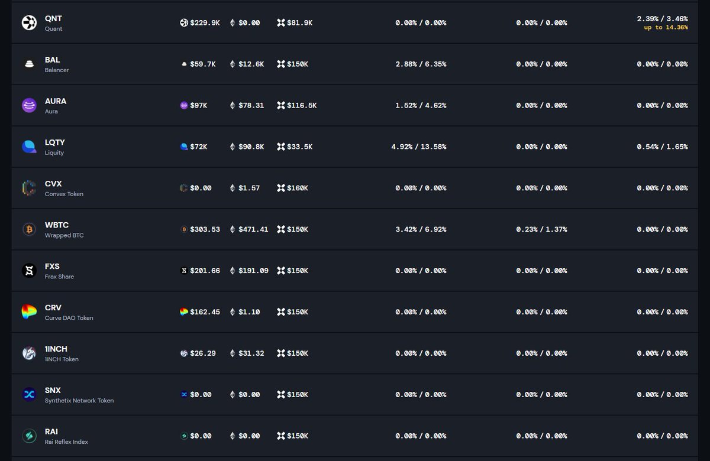Select the $201.66 value
710x461 pixels.
tap(205, 271)
